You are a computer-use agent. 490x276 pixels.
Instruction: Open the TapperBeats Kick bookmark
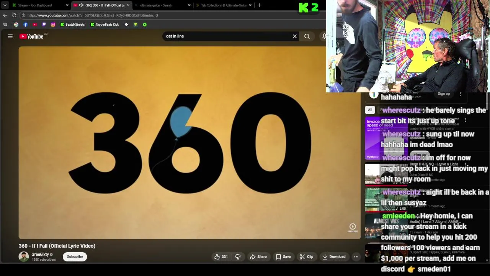pyautogui.click(x=105, y=25)
